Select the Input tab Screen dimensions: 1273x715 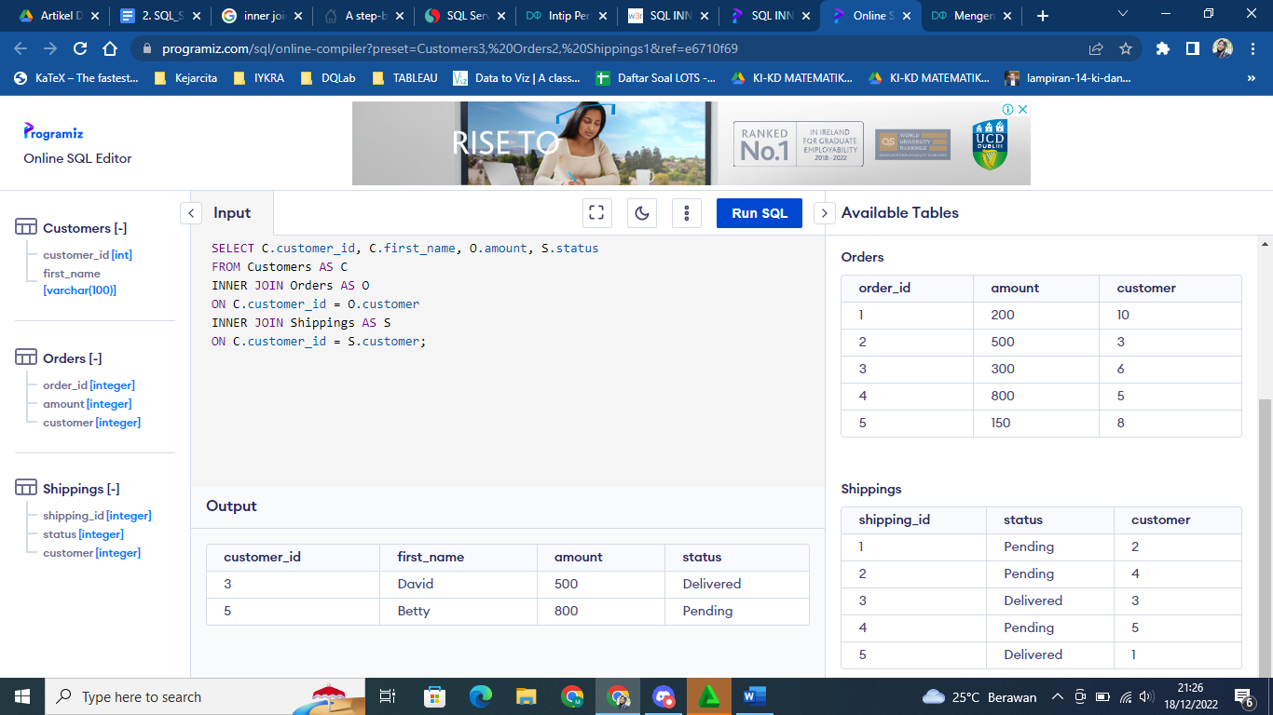232,213
